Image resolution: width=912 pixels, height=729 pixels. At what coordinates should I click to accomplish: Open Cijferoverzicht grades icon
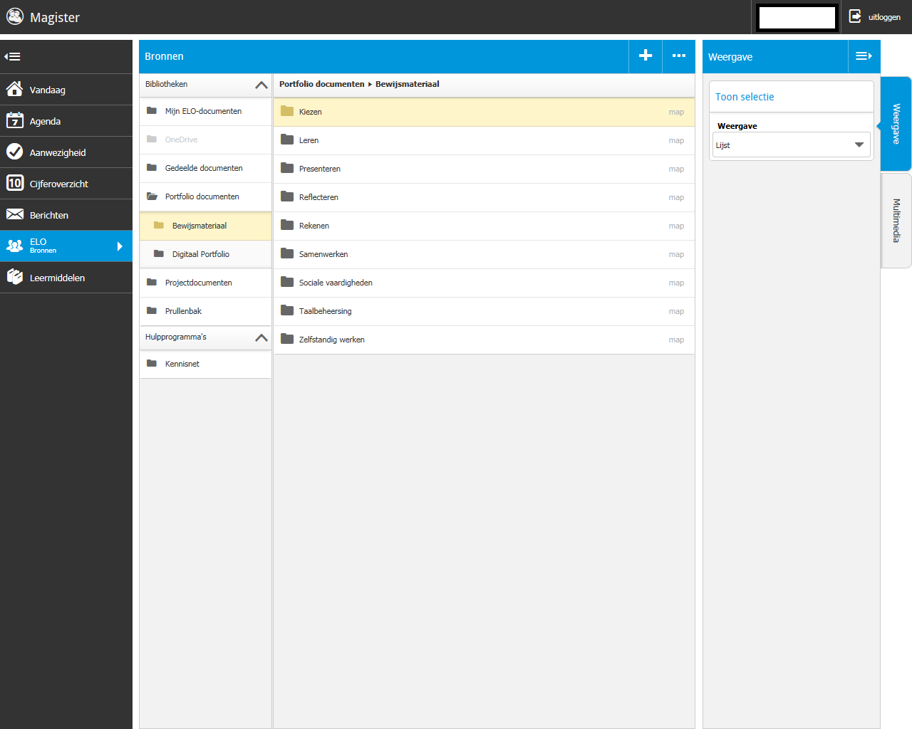[14, 184]
